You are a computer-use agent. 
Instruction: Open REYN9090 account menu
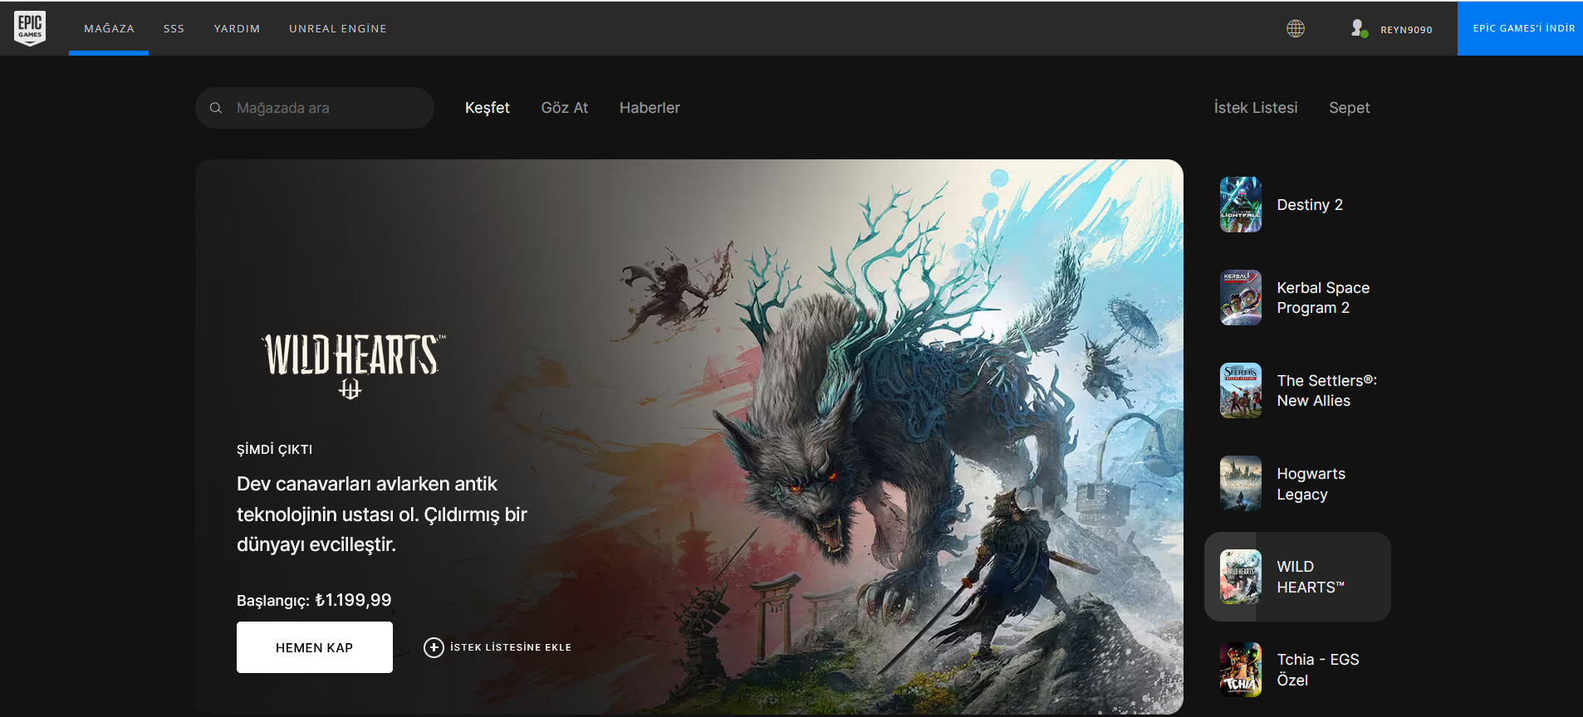1406,30
